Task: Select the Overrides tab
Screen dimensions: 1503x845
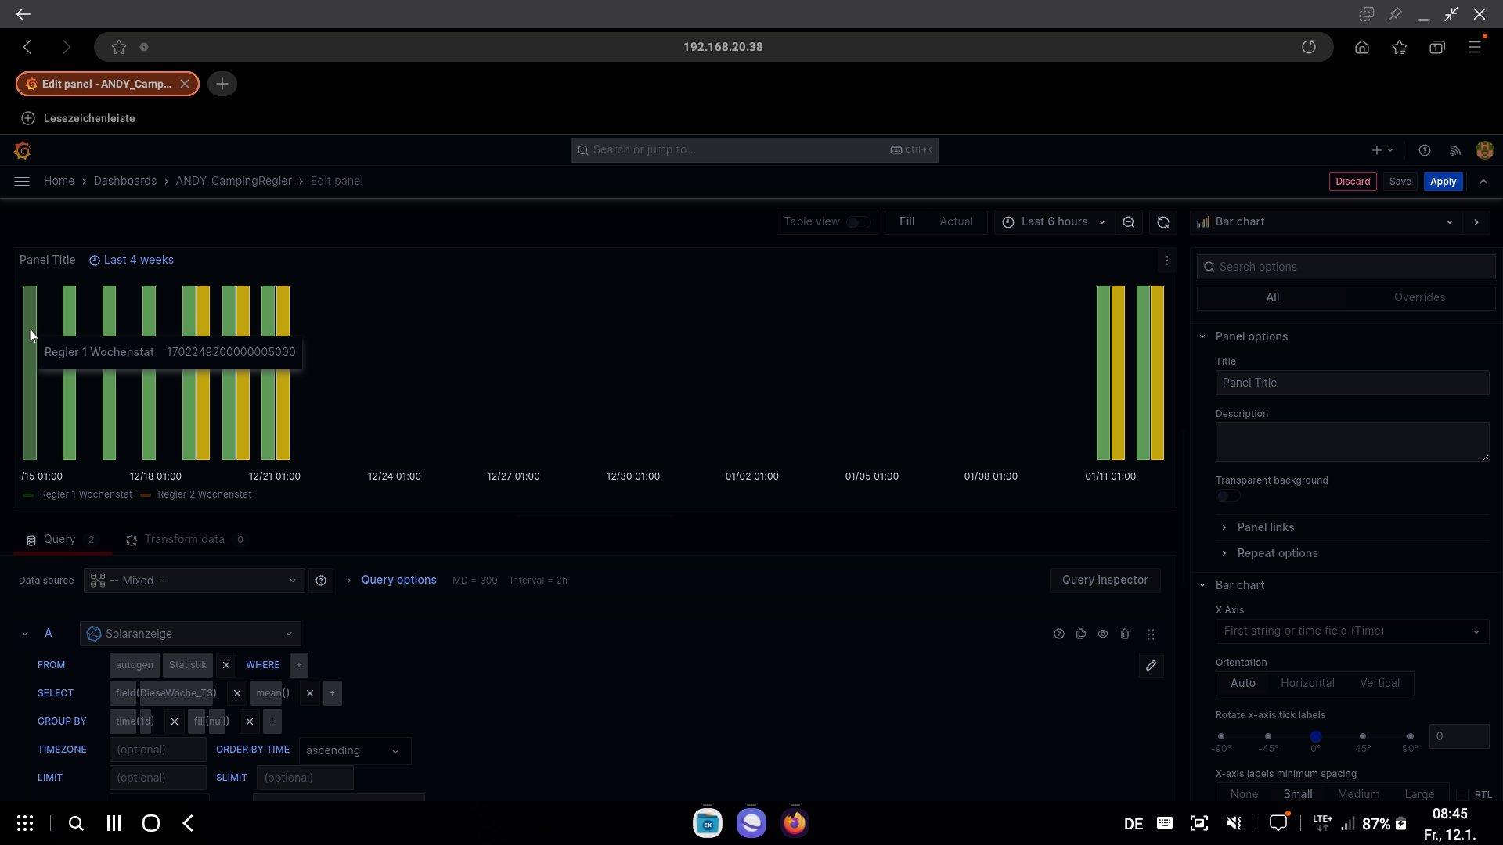Action: click(1419, 297)
